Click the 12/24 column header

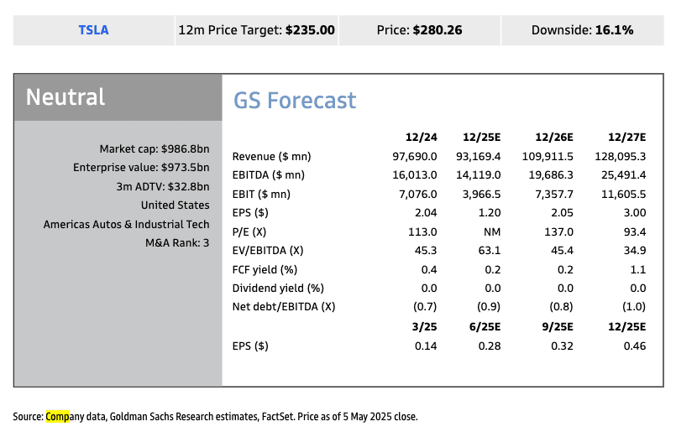point(422,138)
